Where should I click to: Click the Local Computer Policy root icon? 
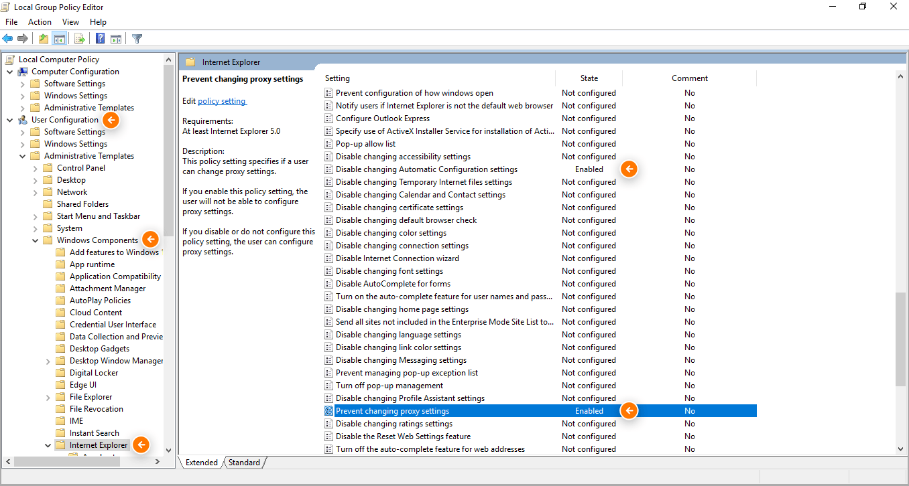(x=10, y=60)
